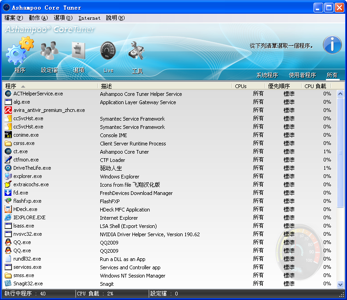Open the Live speedometer icon
This screenshot has height=300, width=347.
coord(108,51)
